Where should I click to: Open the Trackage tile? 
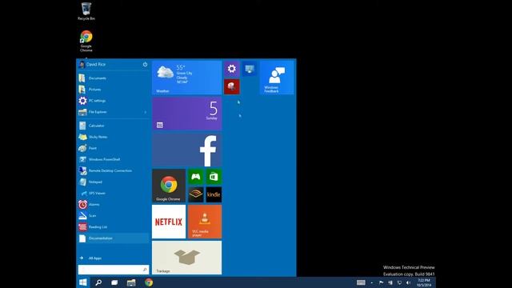pos(186,258)
